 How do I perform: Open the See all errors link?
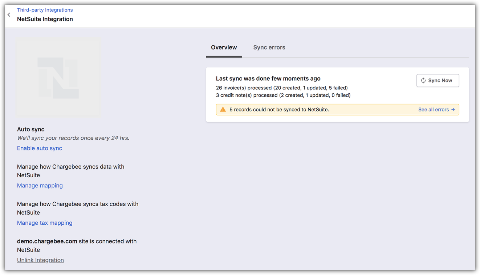[x=434, y=110]
